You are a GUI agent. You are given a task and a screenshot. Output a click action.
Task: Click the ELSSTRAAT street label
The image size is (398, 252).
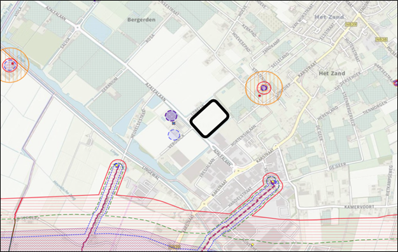[327, 32]
